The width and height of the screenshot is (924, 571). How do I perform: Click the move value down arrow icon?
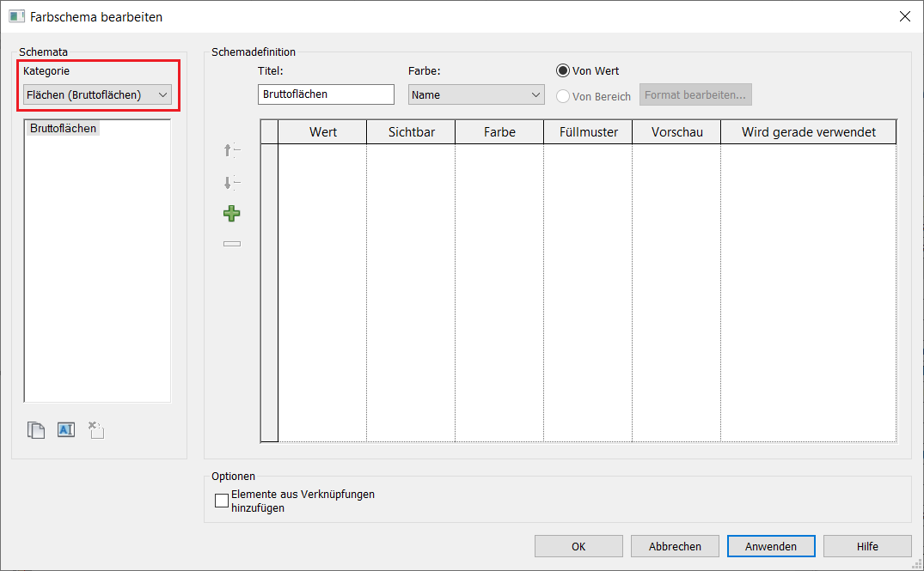[x=230, y=182]
